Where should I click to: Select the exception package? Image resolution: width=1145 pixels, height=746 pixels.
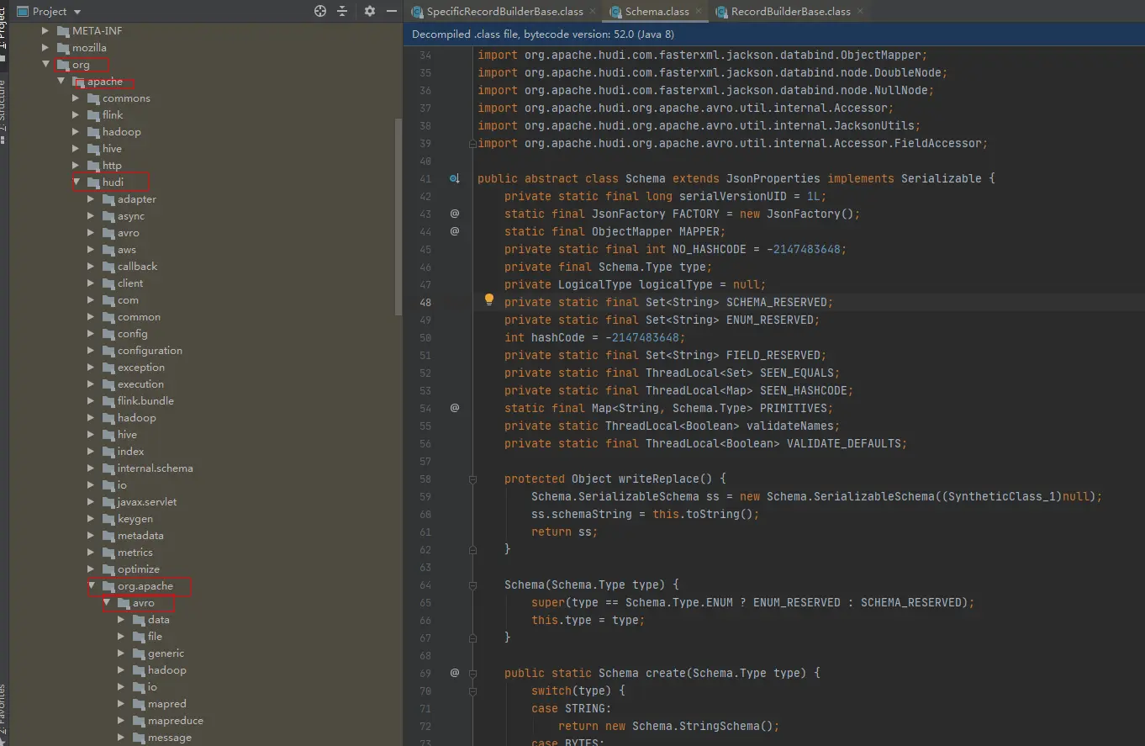pos(140,368)
